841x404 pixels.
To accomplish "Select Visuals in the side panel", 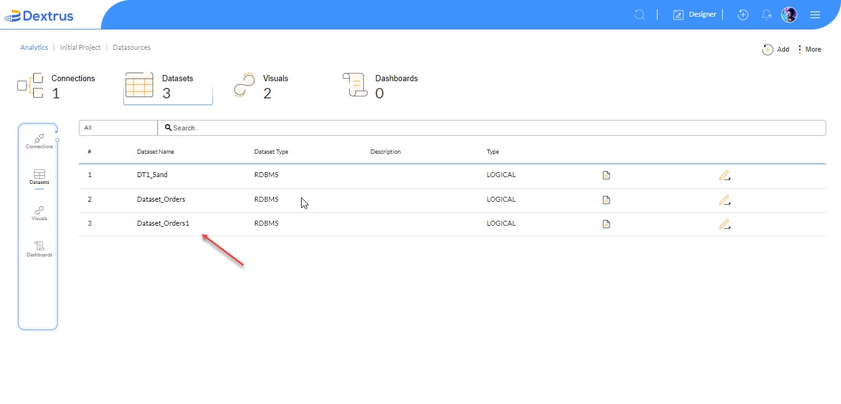I will coord(39,213).
